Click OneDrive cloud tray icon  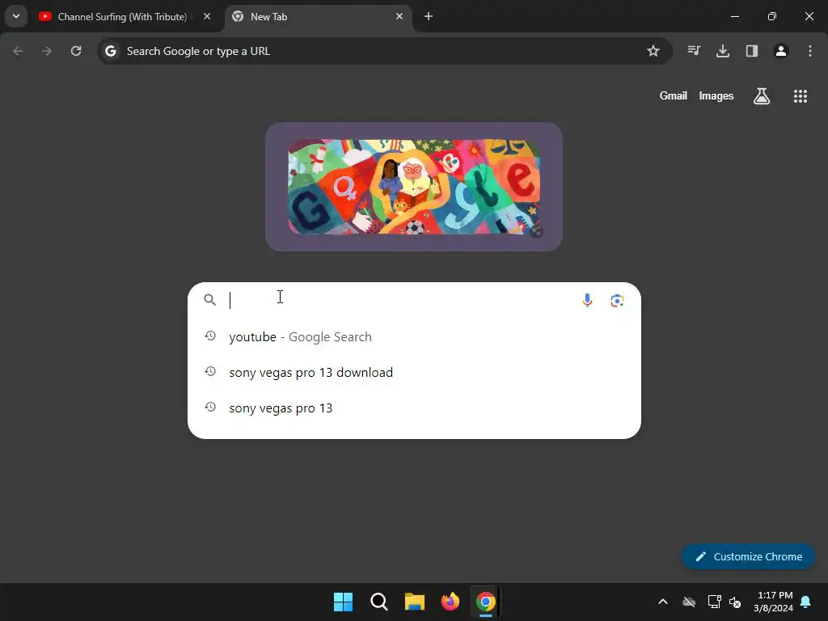coord(689,602)
